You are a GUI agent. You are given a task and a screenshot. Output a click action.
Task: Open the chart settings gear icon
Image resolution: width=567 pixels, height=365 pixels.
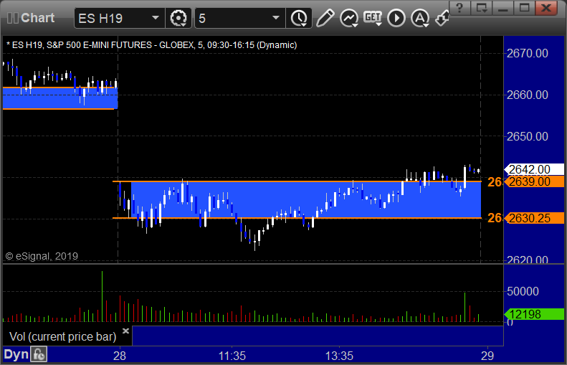pos(178,18)
